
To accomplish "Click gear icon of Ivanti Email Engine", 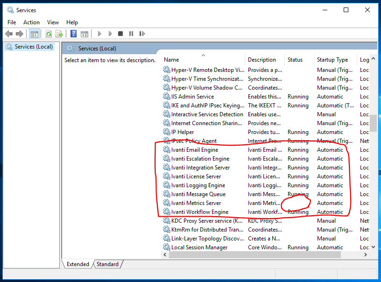I will click(166, 149).
